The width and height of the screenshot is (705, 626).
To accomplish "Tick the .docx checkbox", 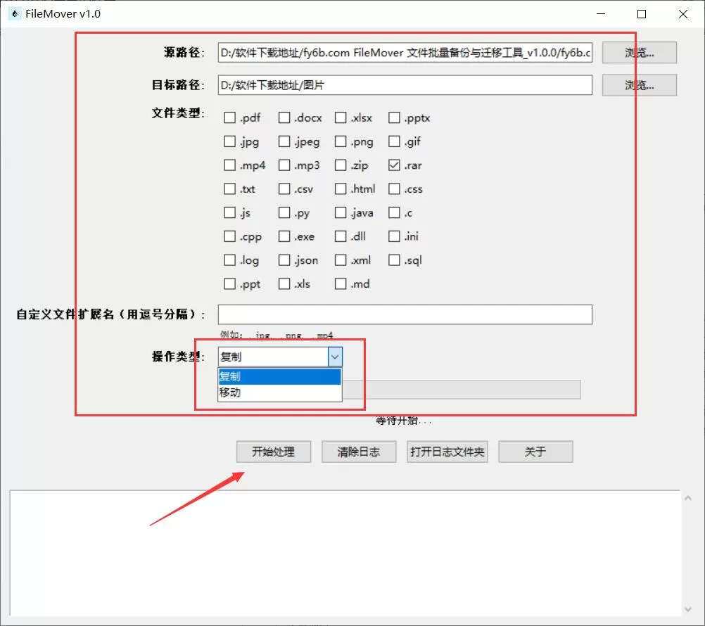I will pos(284,117).
